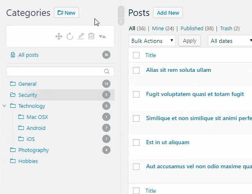This screenshot has height=194, width=252.
Task: Switch to the Published posts filter
Action: (x=197, y=29)
